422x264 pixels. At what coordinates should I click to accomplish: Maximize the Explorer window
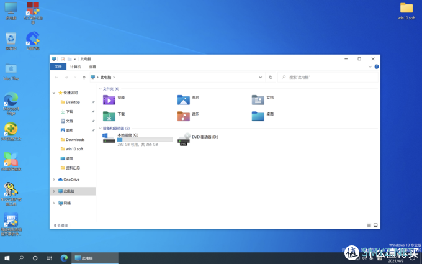359,59
